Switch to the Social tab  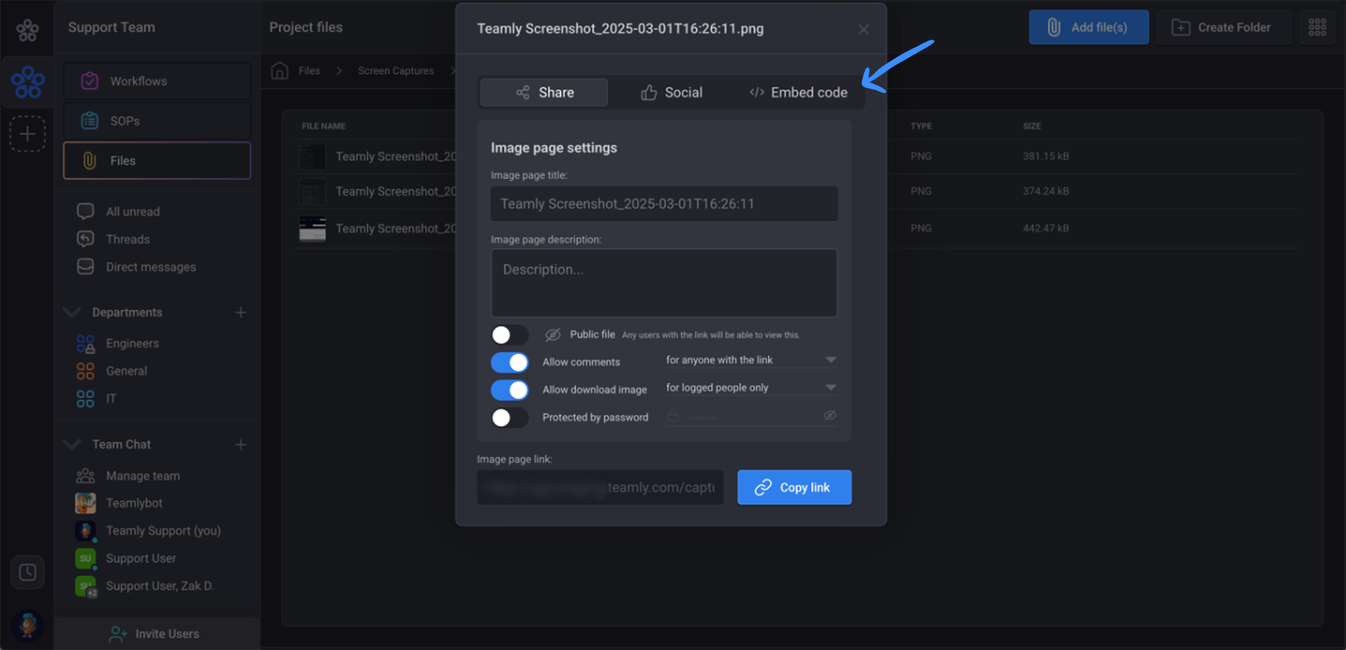671,93
